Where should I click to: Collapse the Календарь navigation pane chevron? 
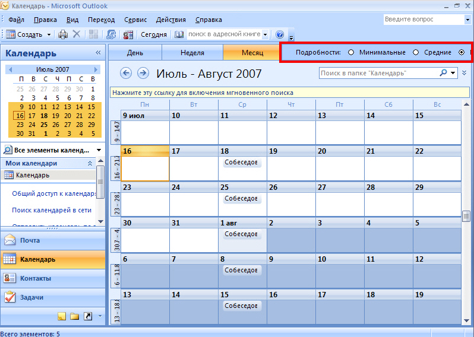tap(98, 53)
